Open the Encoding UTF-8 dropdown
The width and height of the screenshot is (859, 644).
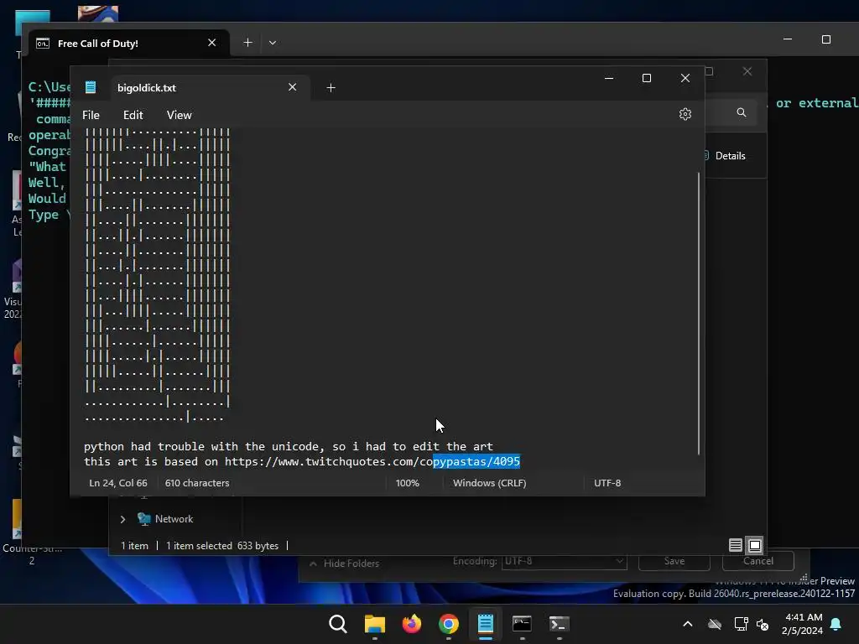tap(564, 561)
